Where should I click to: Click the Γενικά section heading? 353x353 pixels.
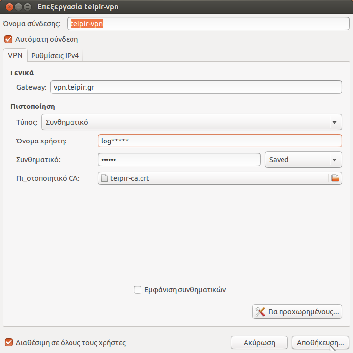click(x=22, y=73)
